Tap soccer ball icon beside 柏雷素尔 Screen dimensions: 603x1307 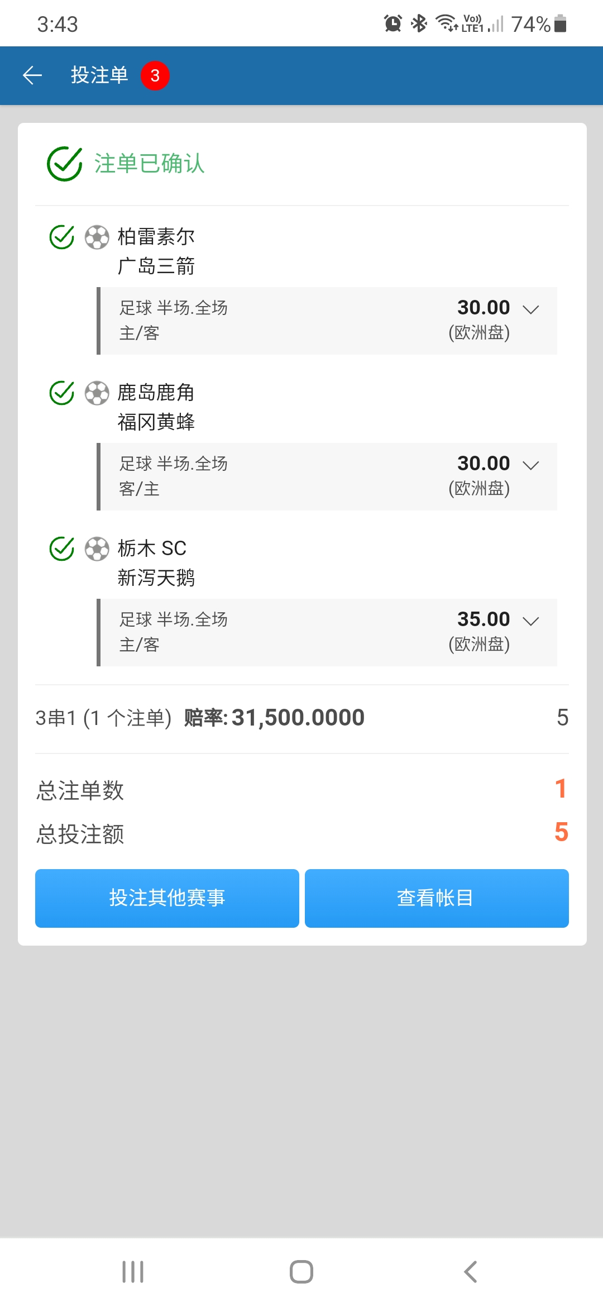click(97, 237)
